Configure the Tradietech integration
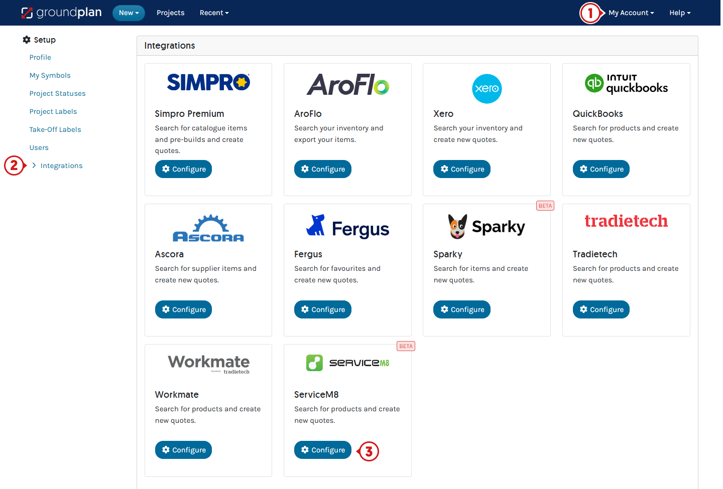The image size is (723, 489). [601, 309]
